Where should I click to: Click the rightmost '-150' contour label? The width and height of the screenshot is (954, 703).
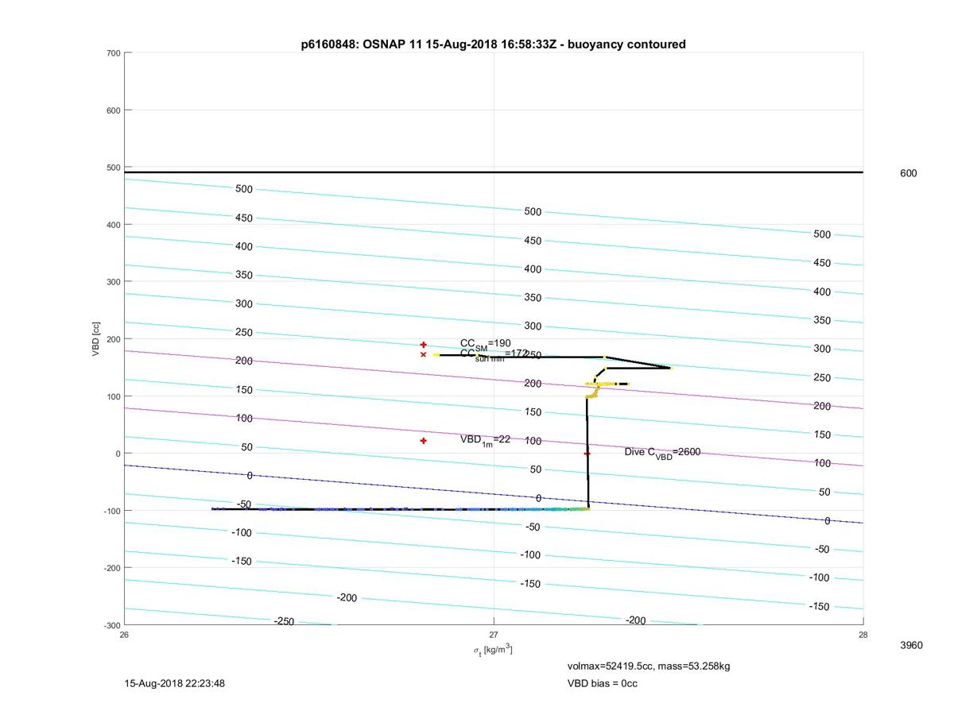819,607
